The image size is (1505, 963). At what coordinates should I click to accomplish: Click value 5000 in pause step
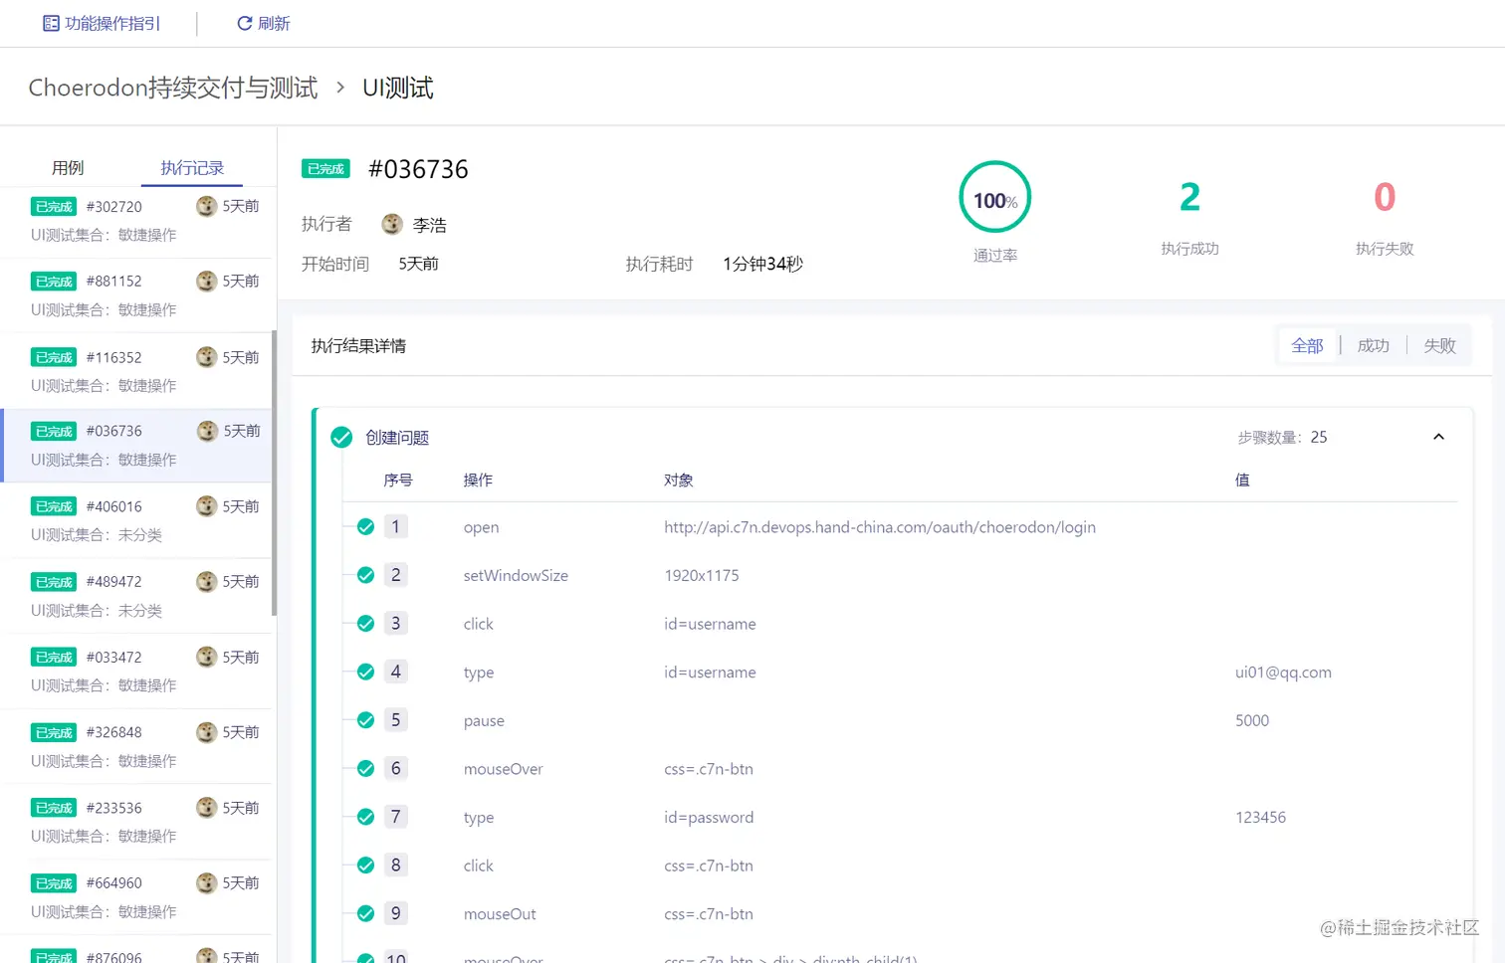point(1252,720)
